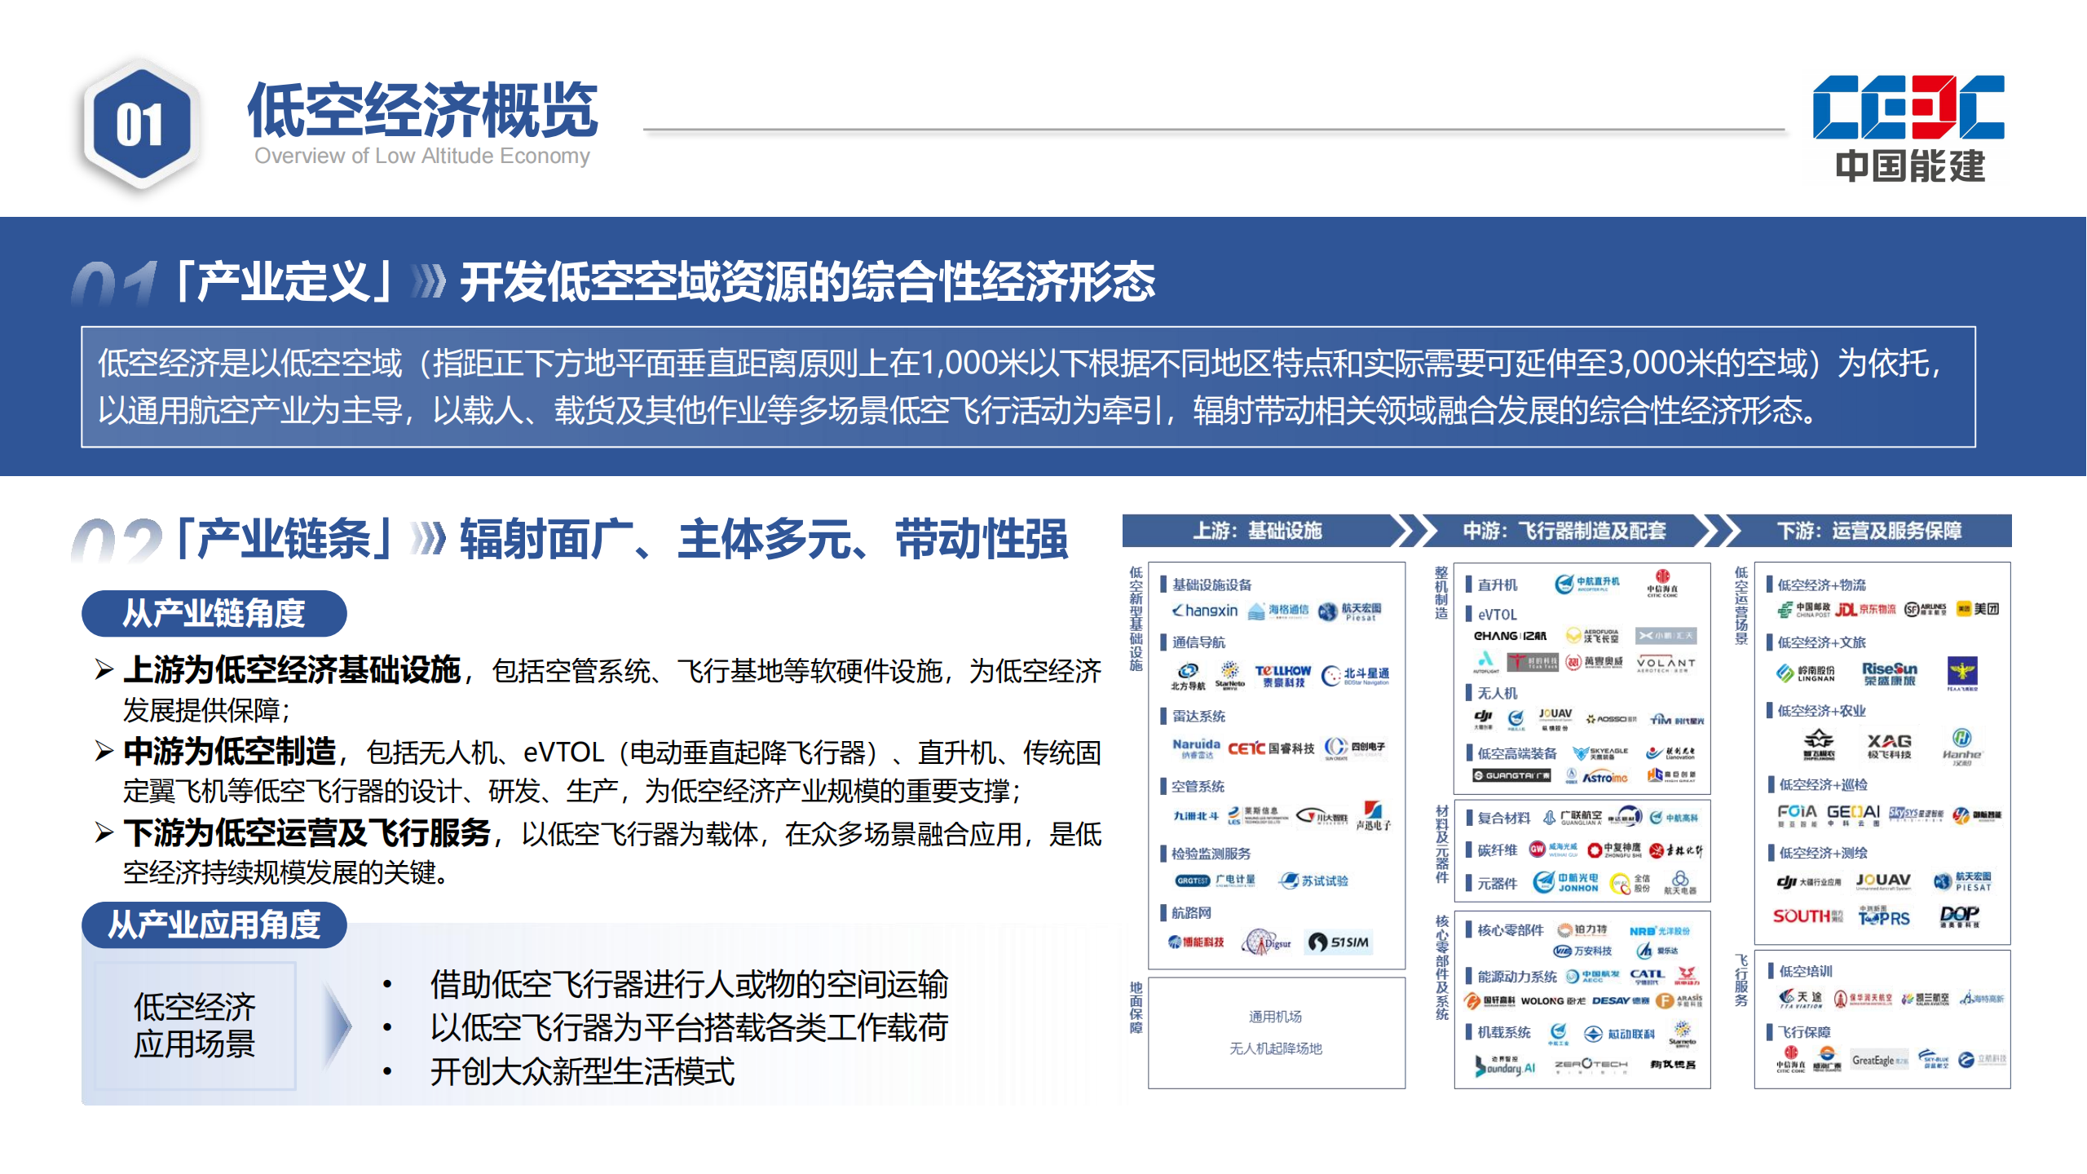This screenshot has width=2087, height=1174.
Task: Select the 中游：飞行器制造及配套 arrow header
Action: click(1564, 531)
